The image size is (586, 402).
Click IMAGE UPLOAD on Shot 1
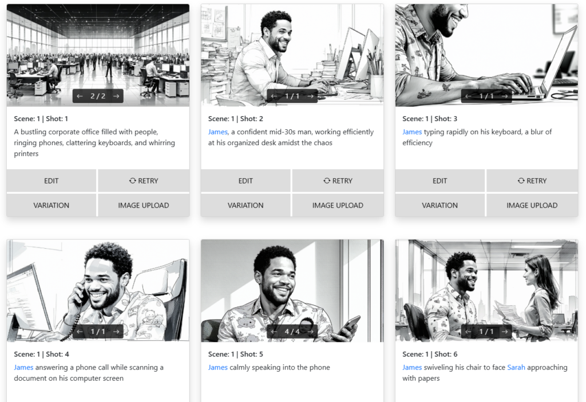[x=143, y=205]
